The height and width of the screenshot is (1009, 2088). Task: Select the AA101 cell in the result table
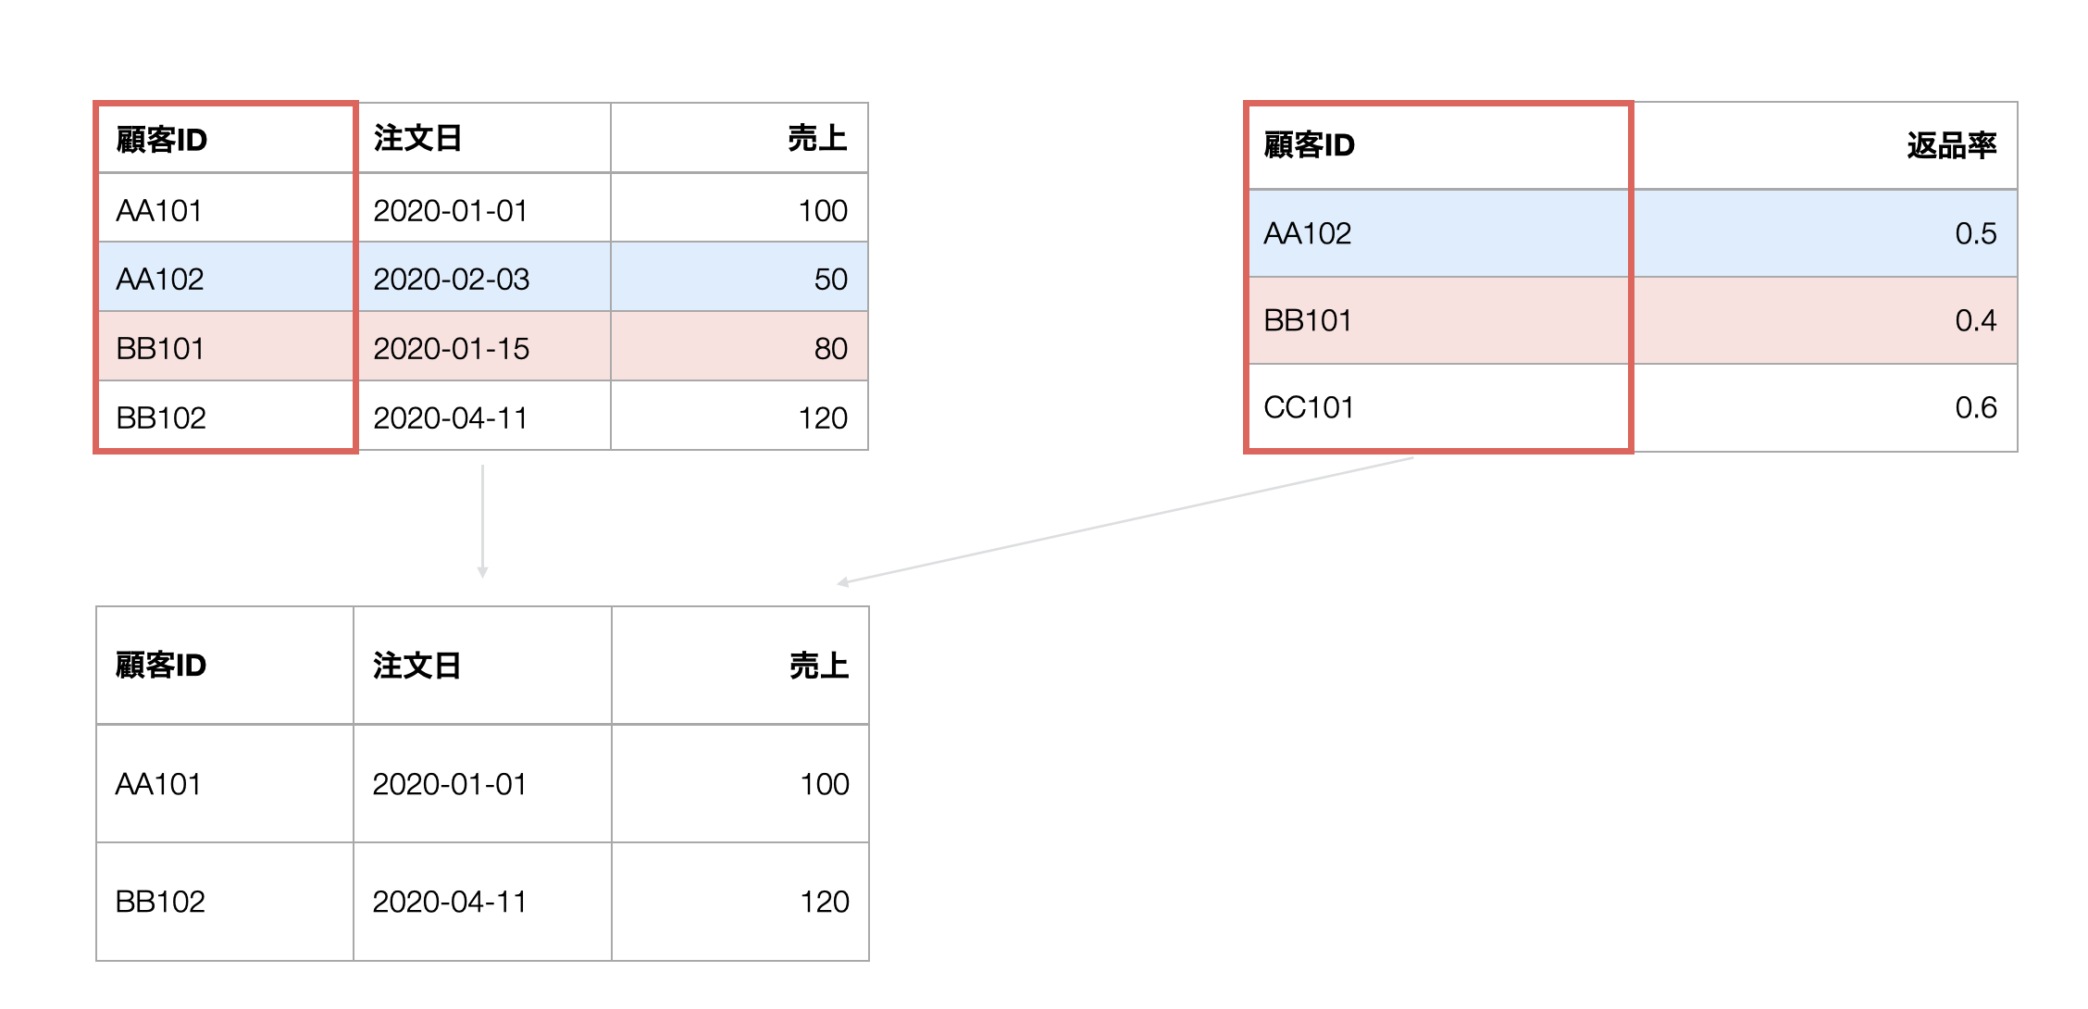pos(225,783)
